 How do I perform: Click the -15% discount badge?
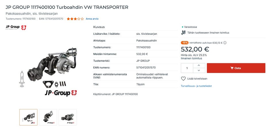(184, 43)
